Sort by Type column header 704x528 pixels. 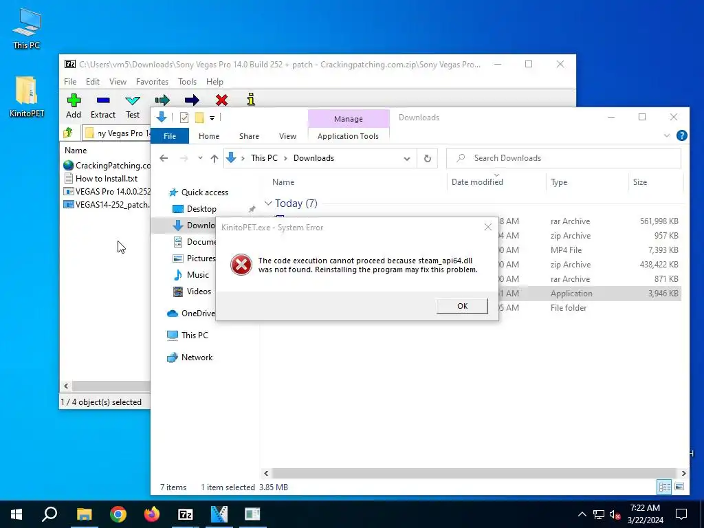coord(559,181)
